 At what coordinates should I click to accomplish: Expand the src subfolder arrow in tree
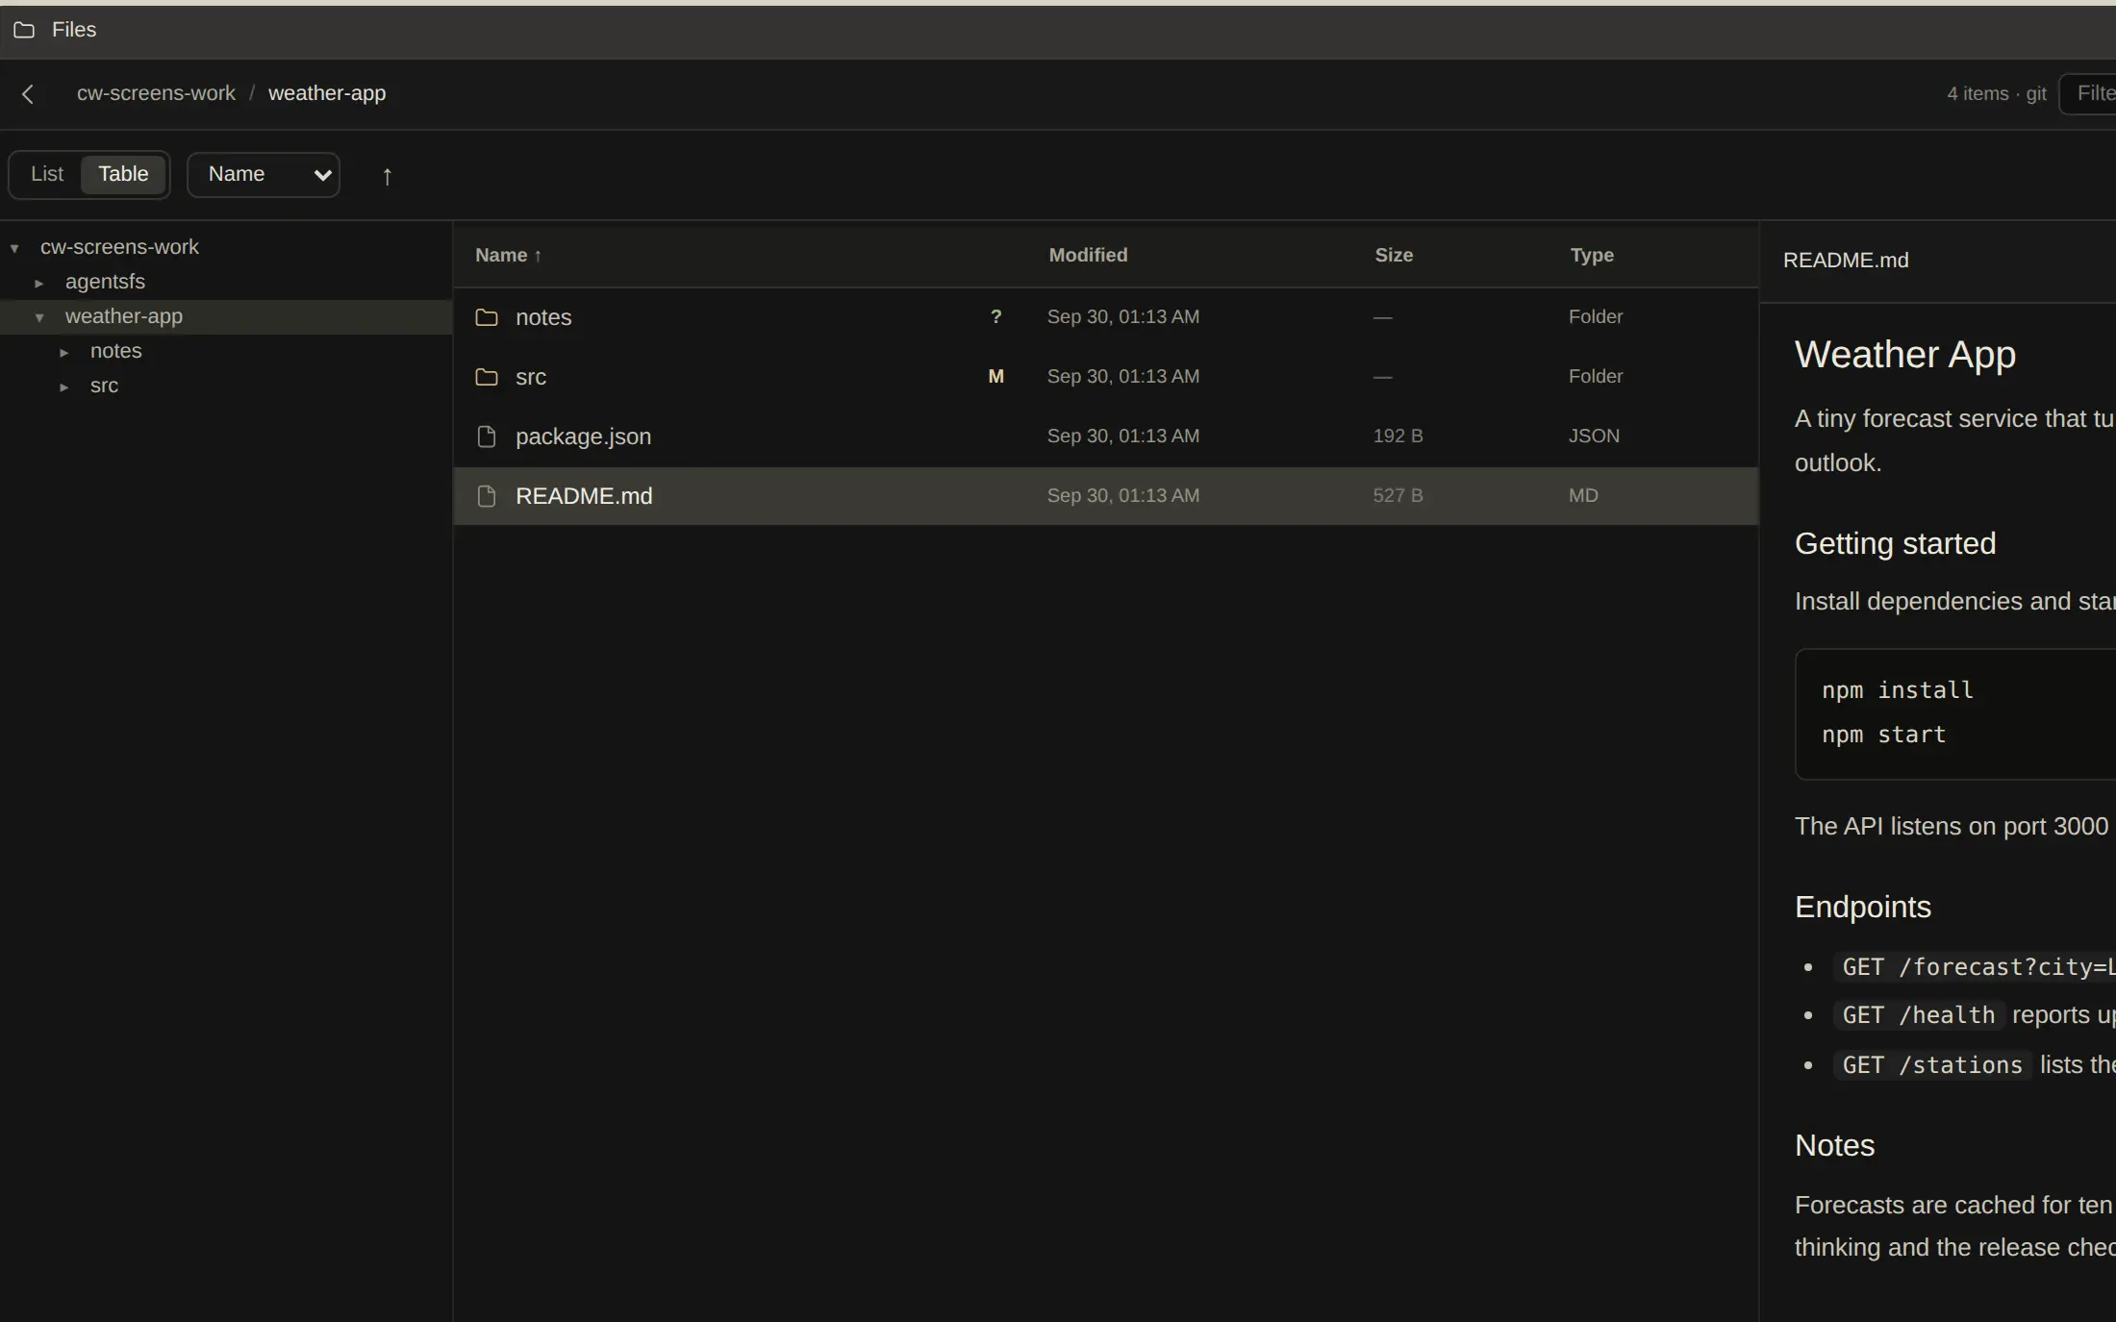pyautogui.click(x=64, y=387)
